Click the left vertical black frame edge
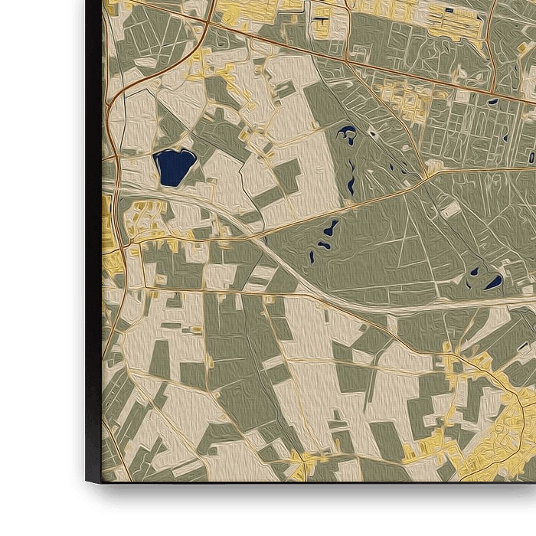 (93, 230)
